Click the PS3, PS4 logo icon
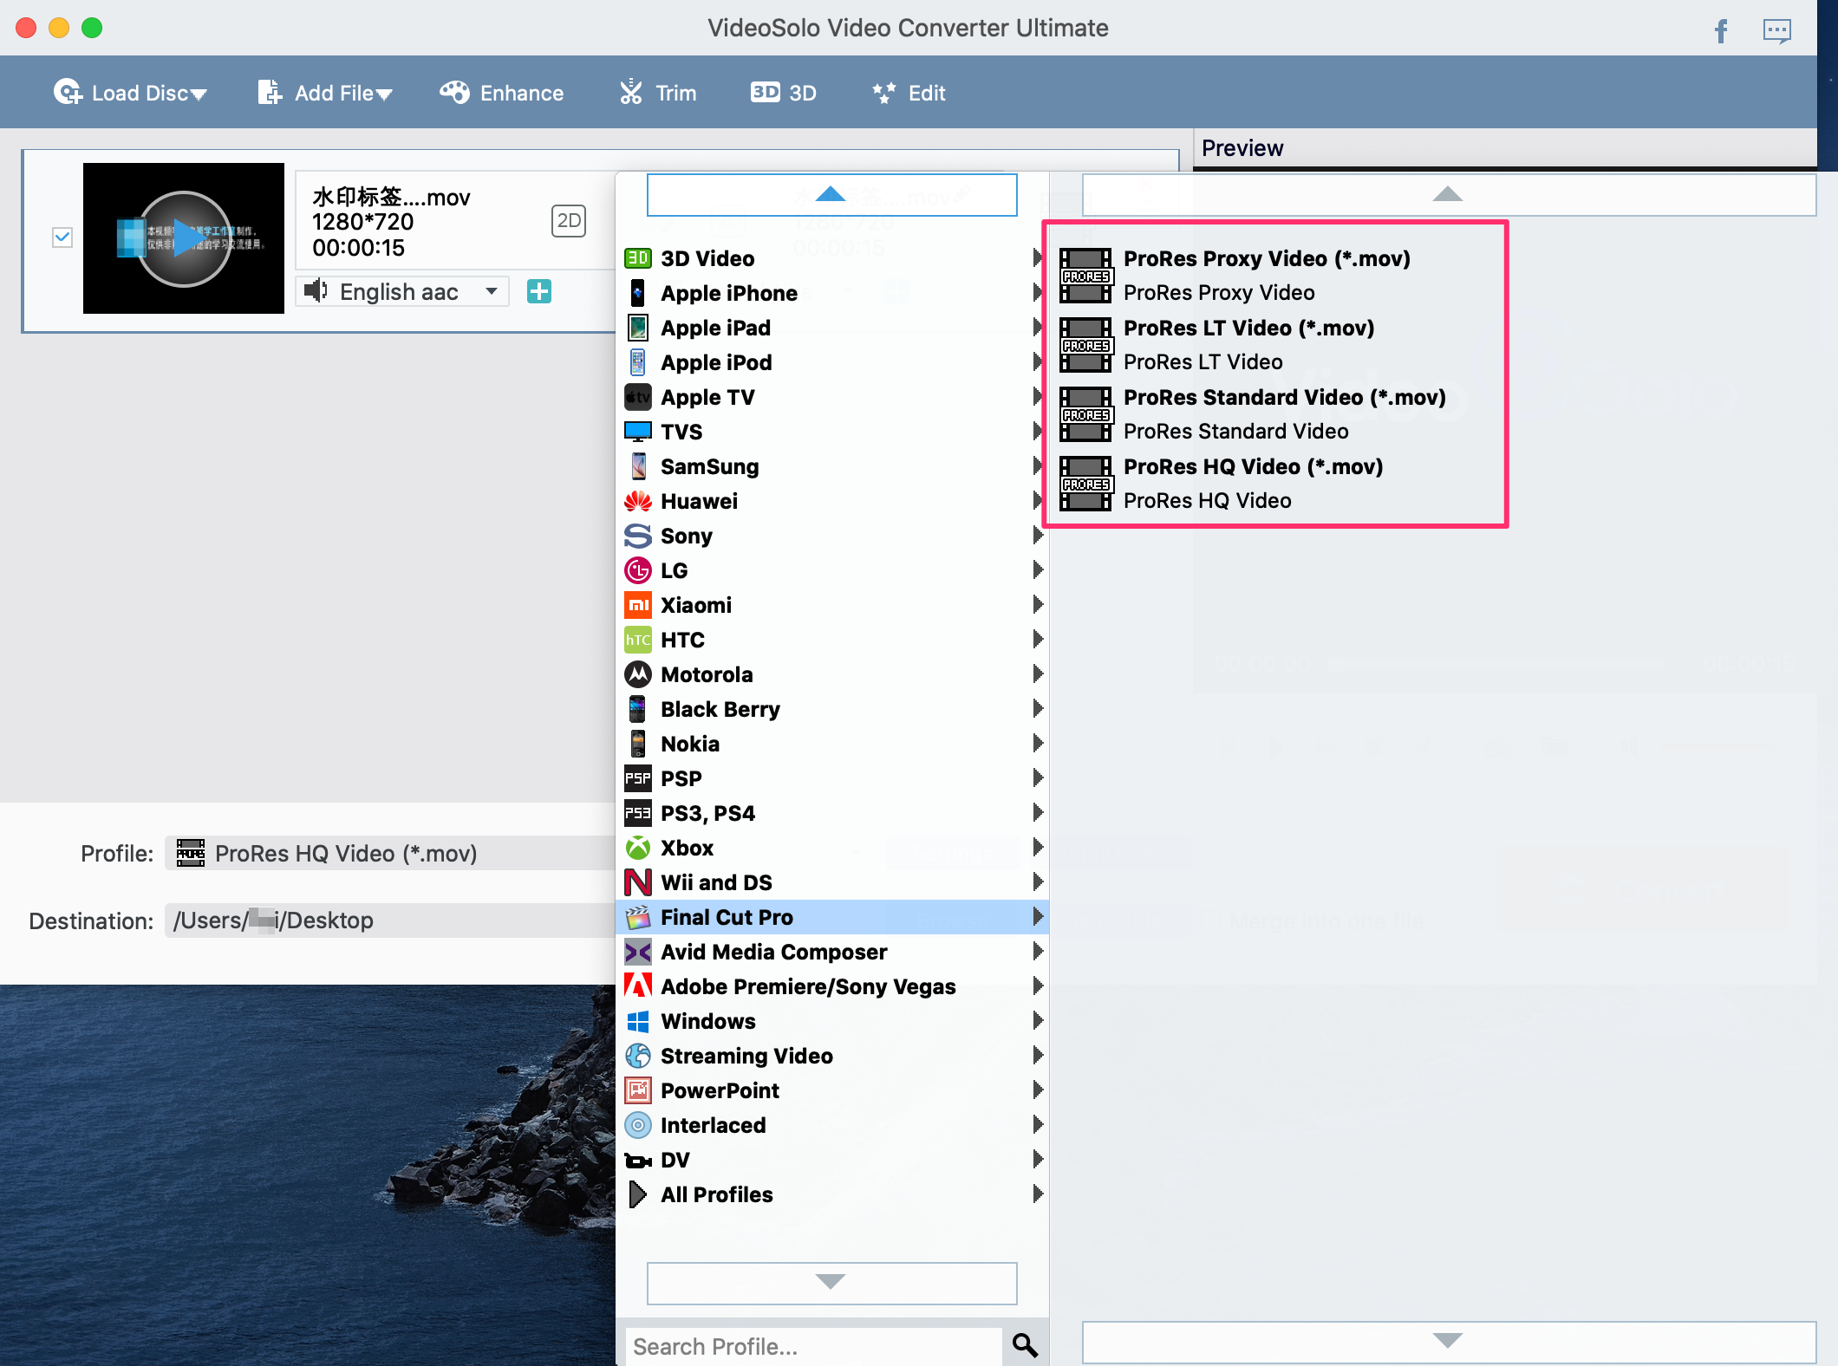 coord(638,813)
